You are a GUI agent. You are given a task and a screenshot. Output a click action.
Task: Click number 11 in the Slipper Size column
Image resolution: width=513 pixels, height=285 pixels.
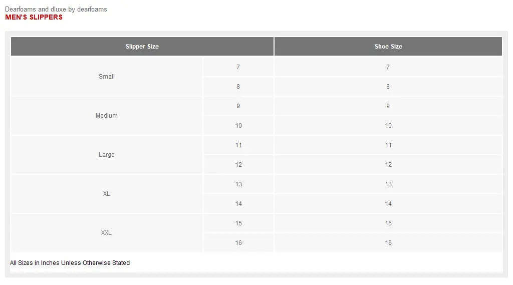click(x=238, y=145)
